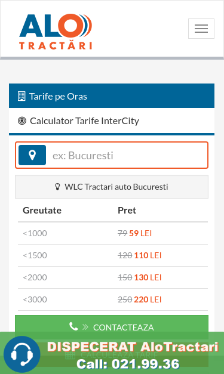Select the <1000 weight price row
224x374 pixels.
pos(113,233)
